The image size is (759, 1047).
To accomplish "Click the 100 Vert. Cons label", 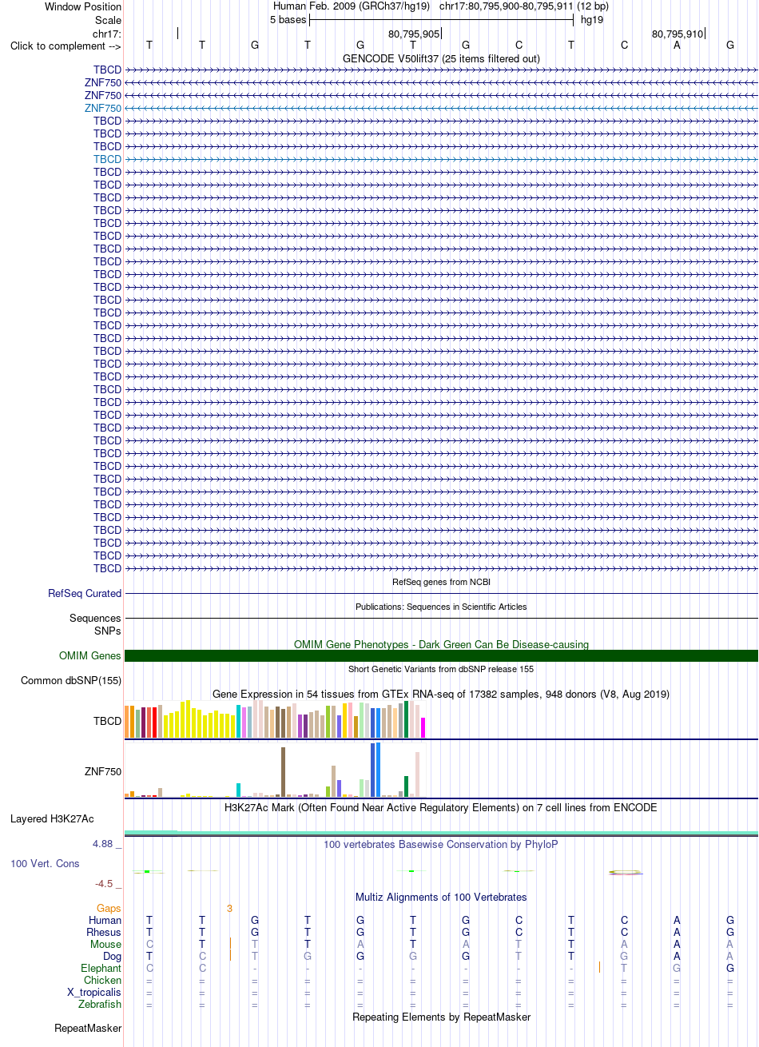I will [x=46, y=864].
